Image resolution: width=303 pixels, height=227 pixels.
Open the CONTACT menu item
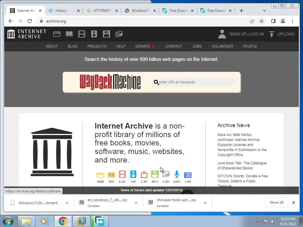(174, 46)
